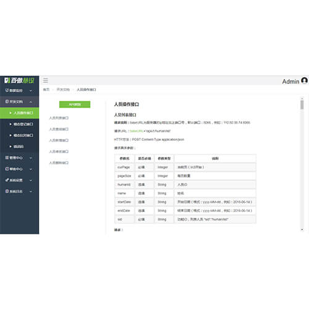The image size is (309, 309).
Task: Click the 开发文档 breadcrumb link
Action: pyautogui.click(x=63, y=90)
